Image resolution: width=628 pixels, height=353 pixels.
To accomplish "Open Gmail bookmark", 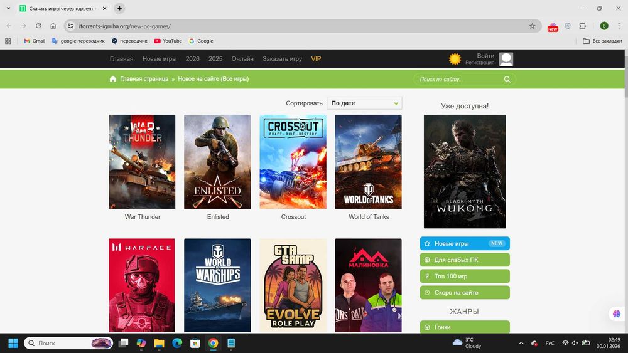I will (x=35, y=41).
